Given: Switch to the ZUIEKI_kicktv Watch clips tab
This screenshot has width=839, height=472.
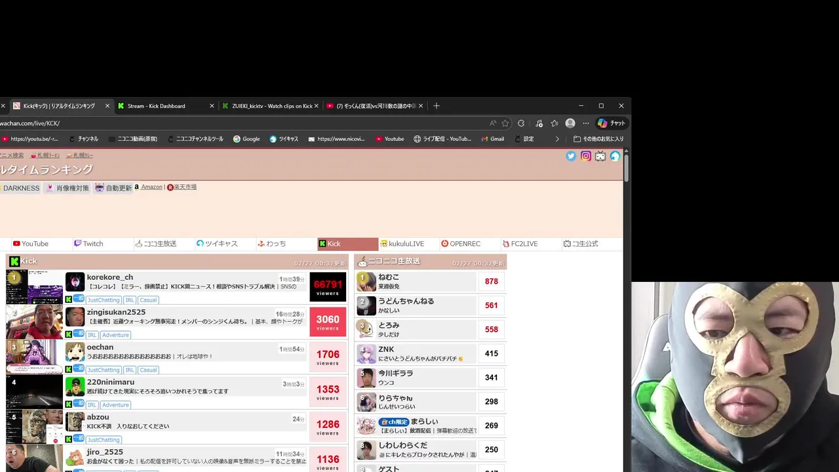Looking at the screenshot, I should click(270, 106).
